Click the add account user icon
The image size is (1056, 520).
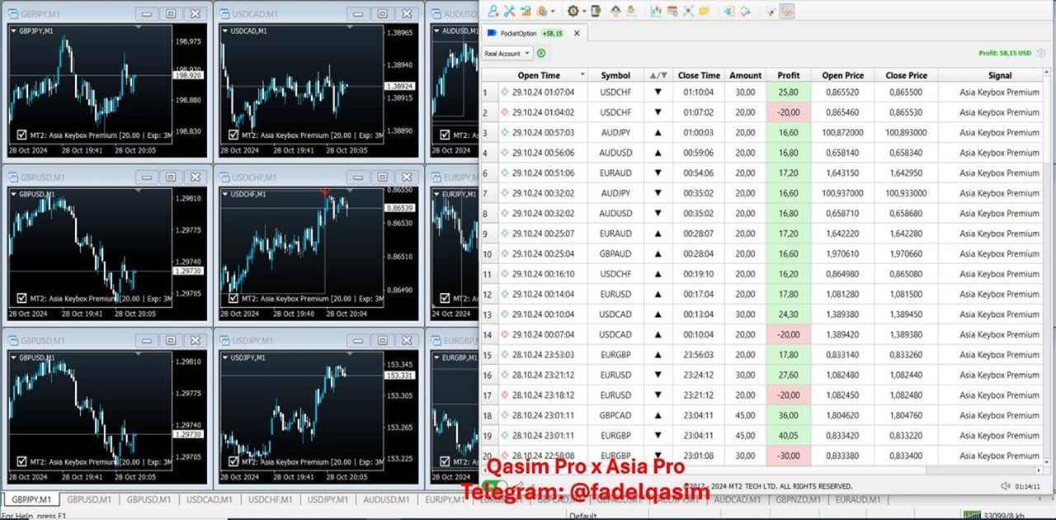(x=493, y=11)
